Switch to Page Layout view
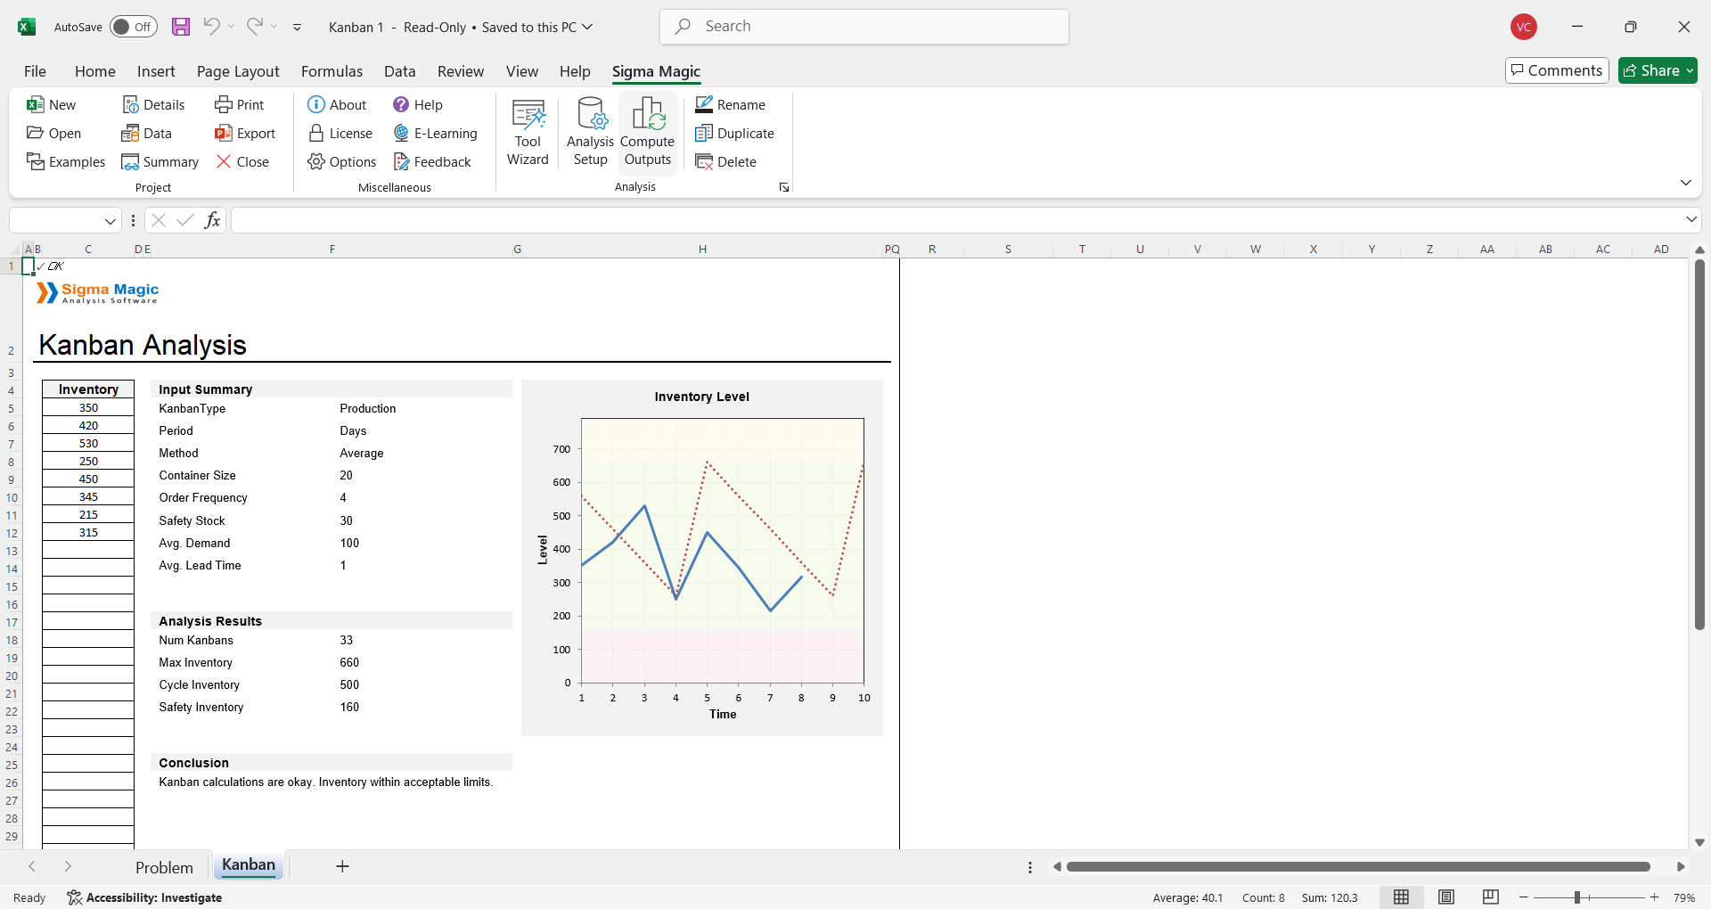Screen dimensions: 1711x909 (x=1446, y=897)
